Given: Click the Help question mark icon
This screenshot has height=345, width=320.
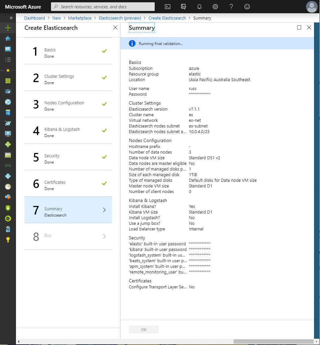Looking at the screenshot, I should point(231,7).
